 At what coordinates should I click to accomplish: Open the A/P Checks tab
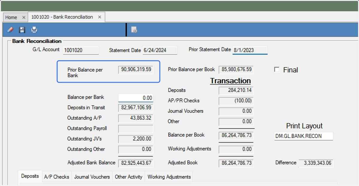[x=57, y=177]
